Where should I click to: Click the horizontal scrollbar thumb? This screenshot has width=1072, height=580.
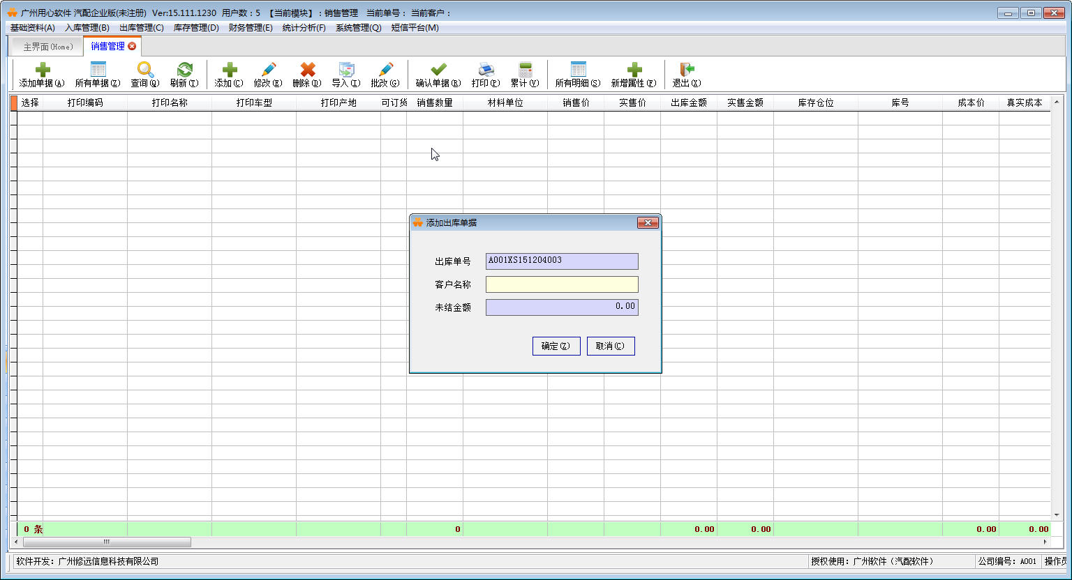point(107,542)
